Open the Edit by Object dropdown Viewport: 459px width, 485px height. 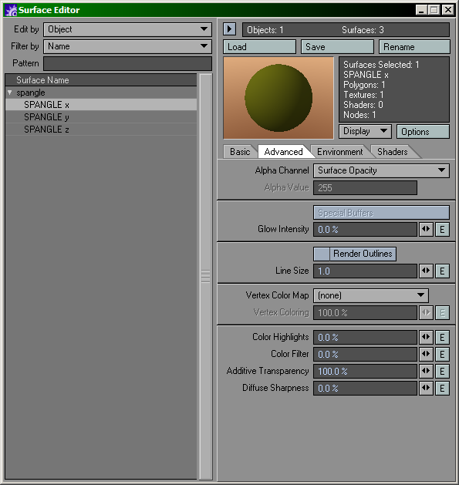pyautogui.click(x=127, y=30)
